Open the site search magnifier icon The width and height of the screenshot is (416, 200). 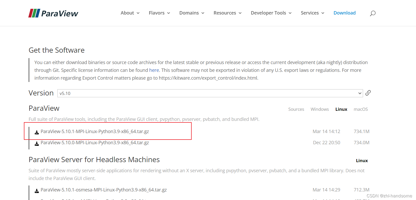point(373,13)
